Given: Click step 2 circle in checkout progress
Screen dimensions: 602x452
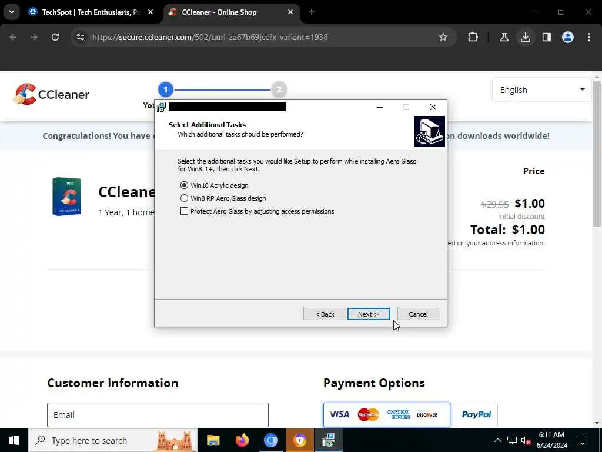Looking at the screenshot, I should pos(279,89).
